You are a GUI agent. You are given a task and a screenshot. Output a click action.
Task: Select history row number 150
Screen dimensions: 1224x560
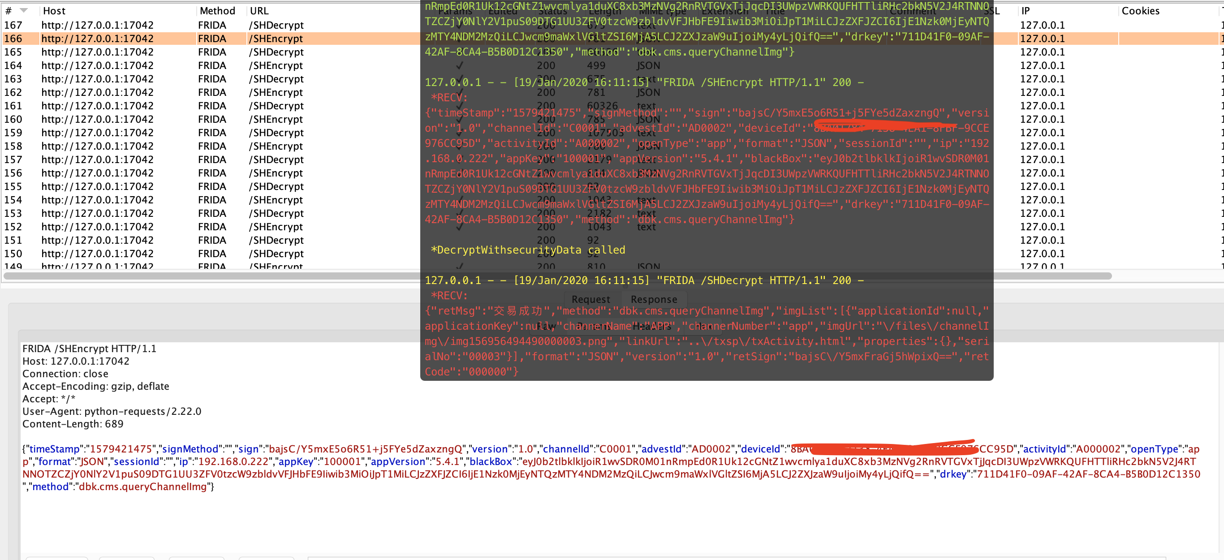click(13, 254)
